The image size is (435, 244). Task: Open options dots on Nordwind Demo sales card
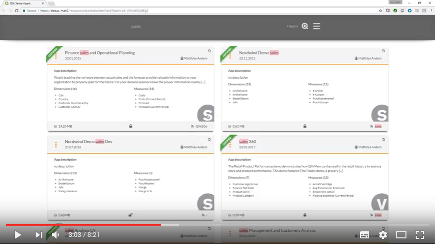tap(230, 56)
